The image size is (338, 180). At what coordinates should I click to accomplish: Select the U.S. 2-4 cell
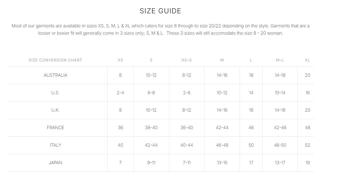[x=120, y=93]
